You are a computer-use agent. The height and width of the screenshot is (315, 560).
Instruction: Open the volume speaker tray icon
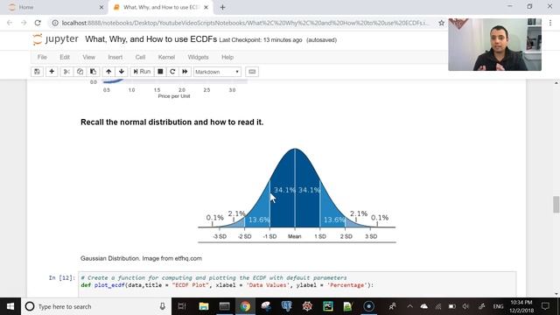465,306
